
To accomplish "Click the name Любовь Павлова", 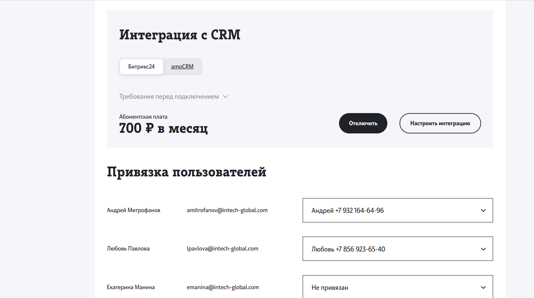I will pyautogui.click(x=128, y=248).
